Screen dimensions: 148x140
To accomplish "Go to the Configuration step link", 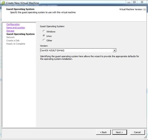I will coord(13,24).
